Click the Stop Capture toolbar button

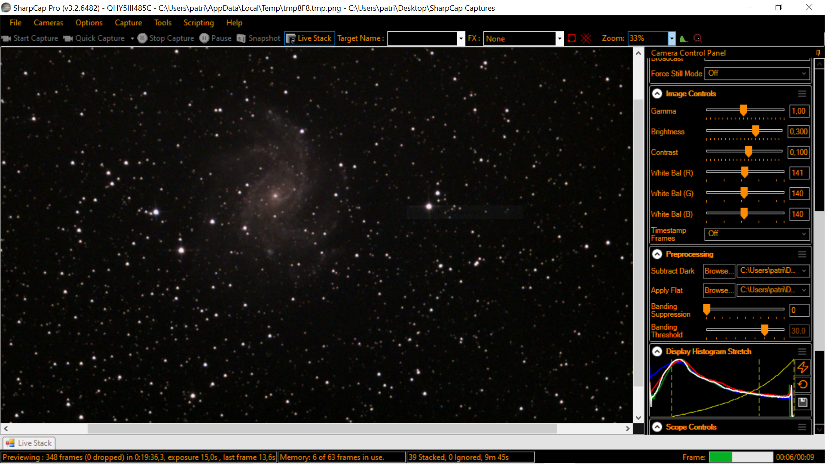pos(166,38)
